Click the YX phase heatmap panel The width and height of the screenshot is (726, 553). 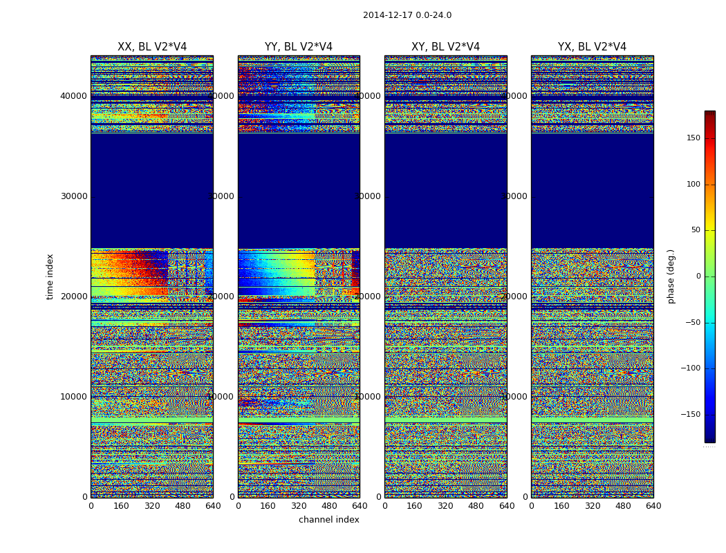coord(592,276)
